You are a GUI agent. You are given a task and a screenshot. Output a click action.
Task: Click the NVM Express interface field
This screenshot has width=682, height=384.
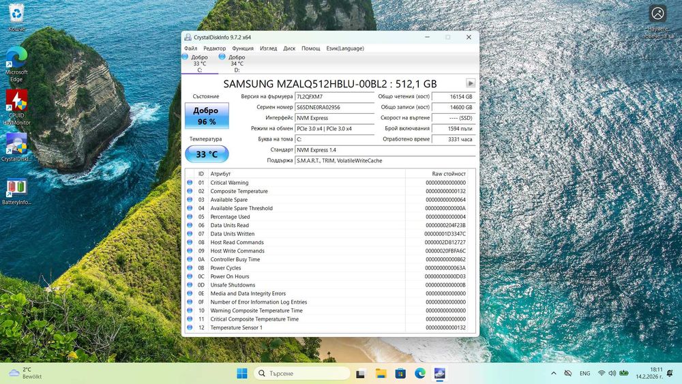[334, 118]
